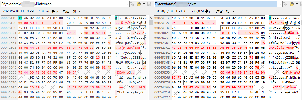Click the save floppy icon after left folder arrow
Screen dimensions: 302x100
point(149,4)
